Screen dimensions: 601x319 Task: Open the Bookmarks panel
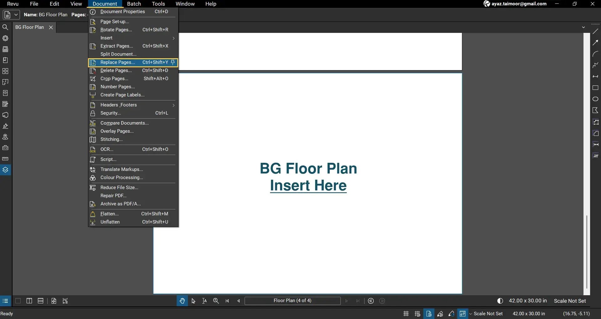(x=5, y=60)
